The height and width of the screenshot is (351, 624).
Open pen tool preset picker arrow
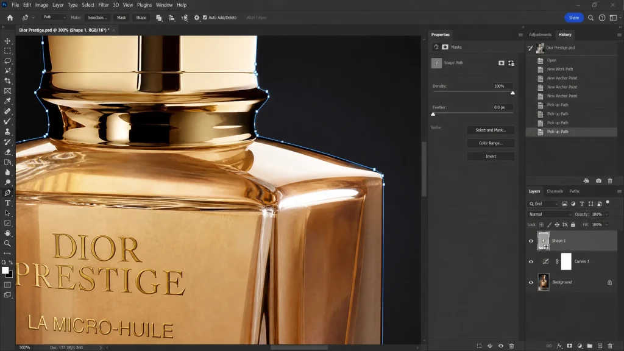point(34,18)
